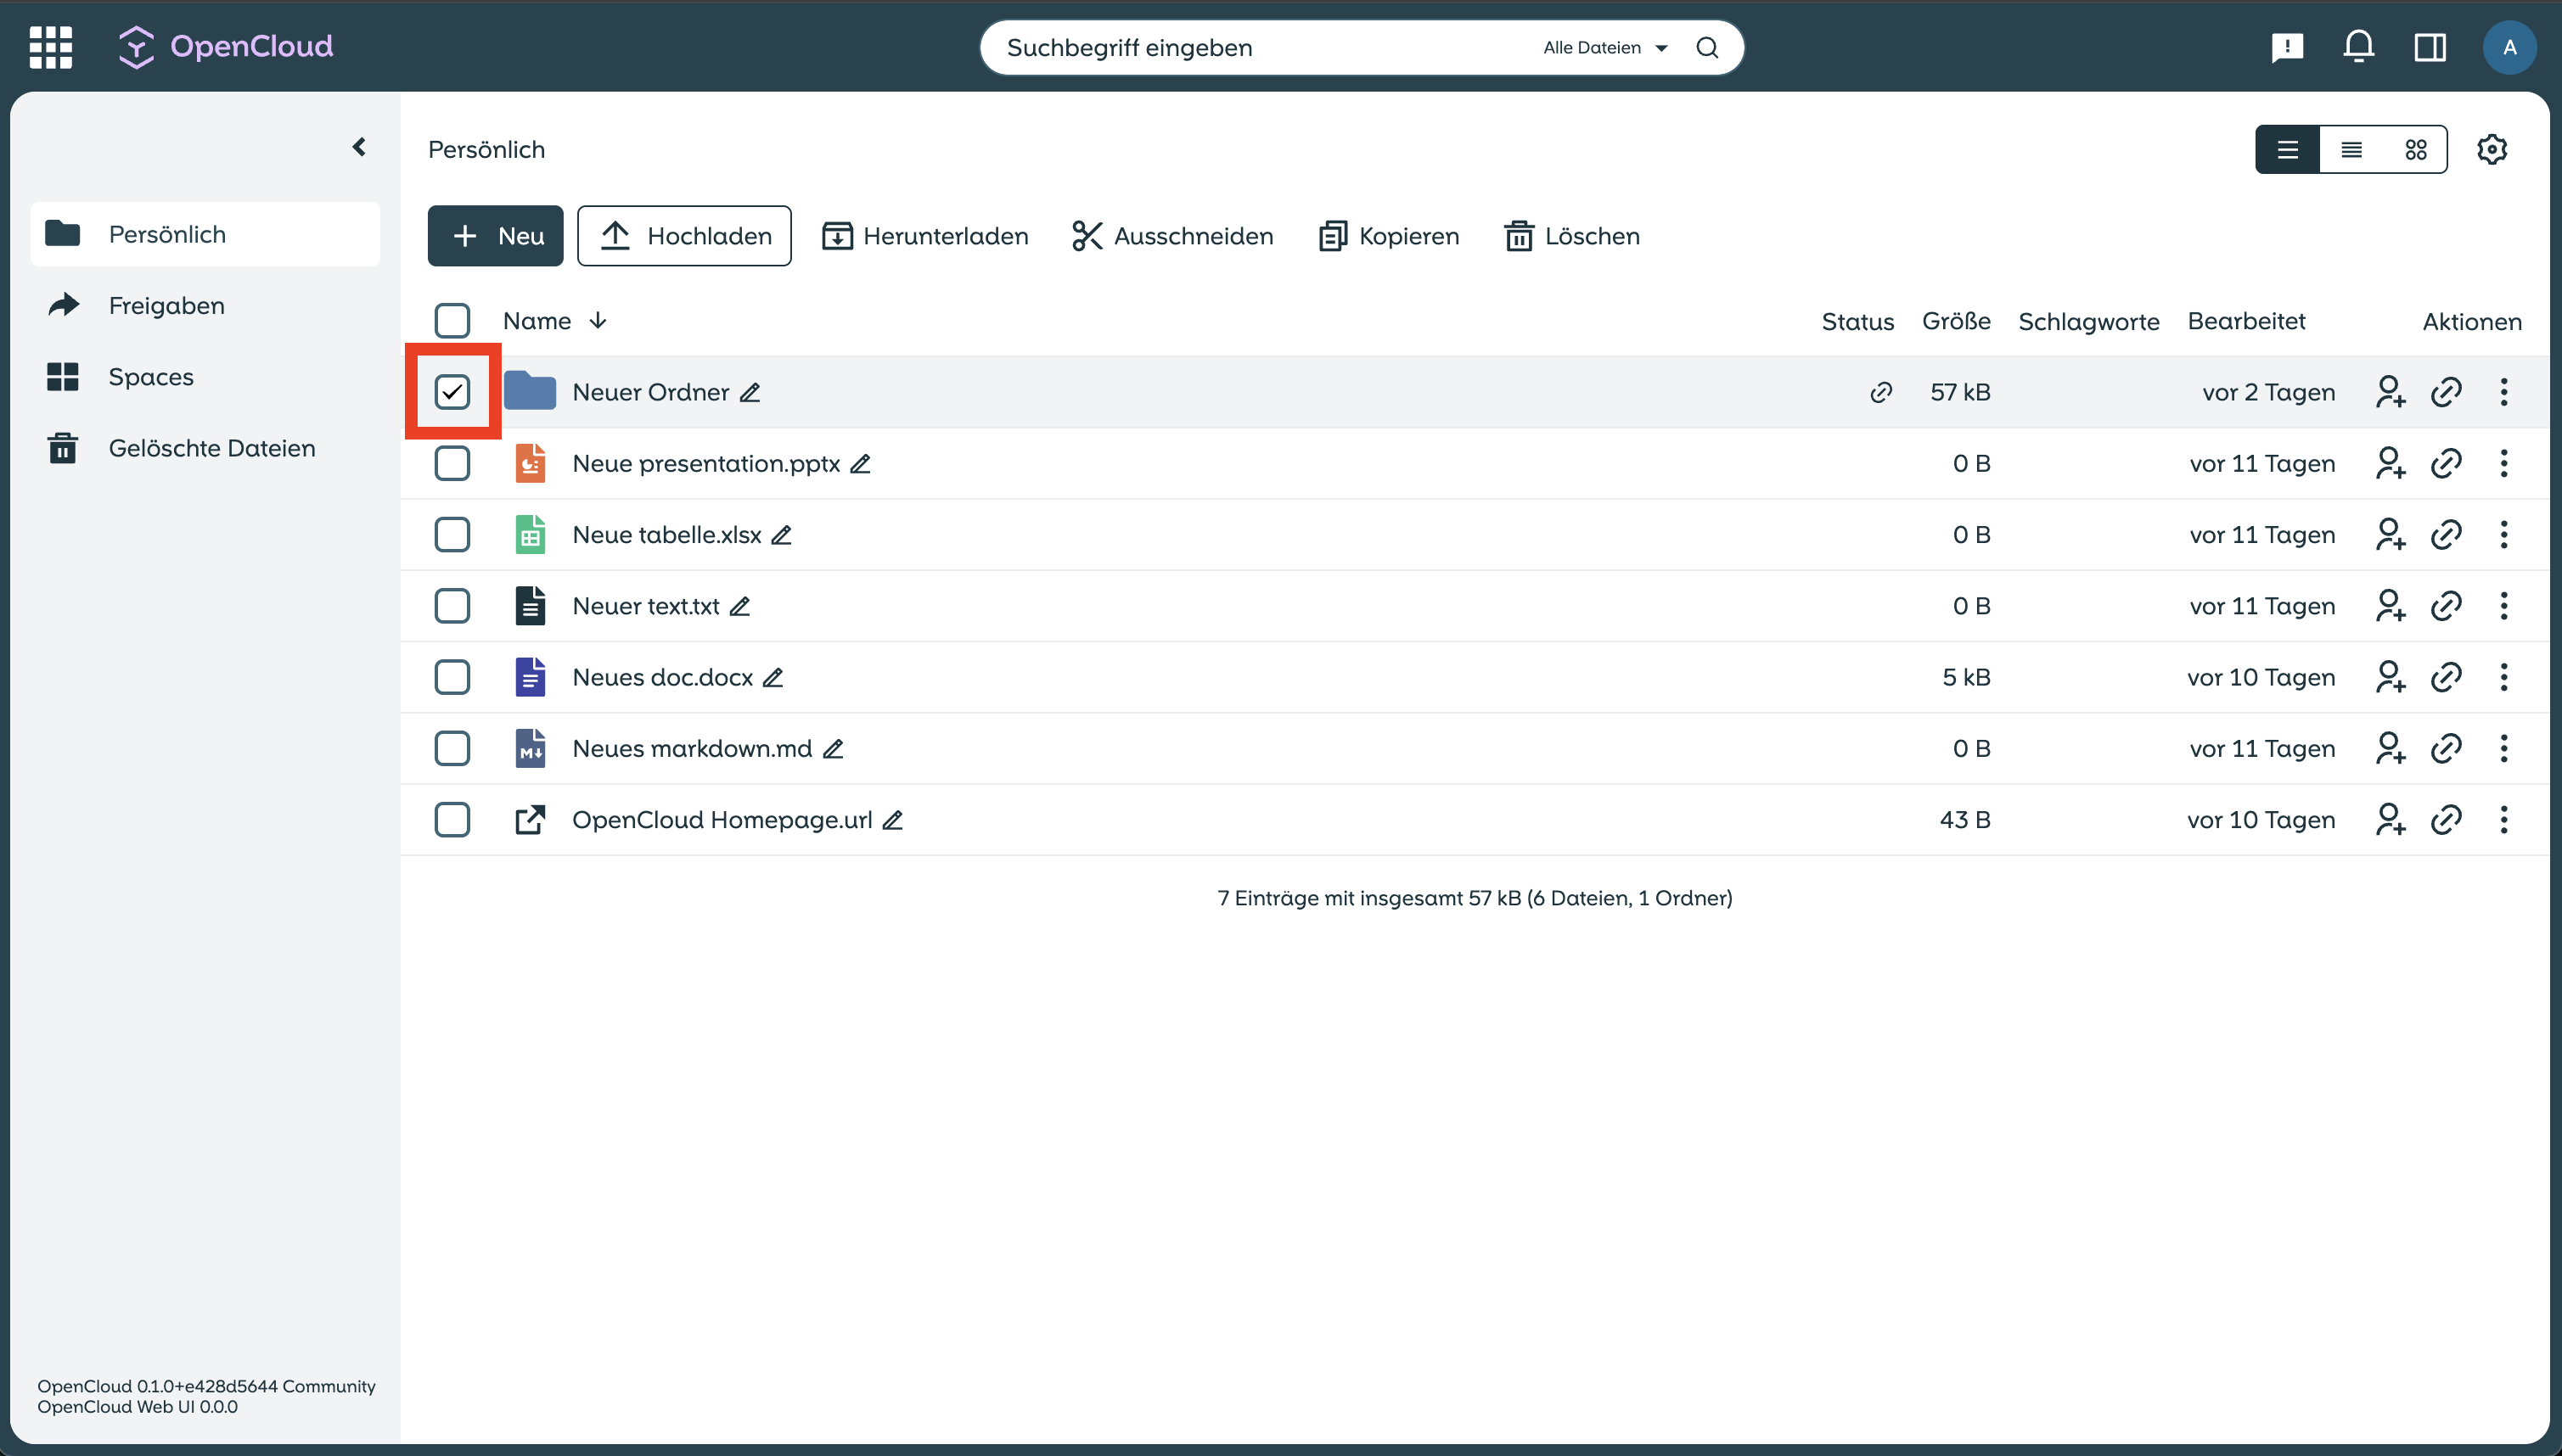Open more actions for Neuer Ordner

(x=2504, y=392)
